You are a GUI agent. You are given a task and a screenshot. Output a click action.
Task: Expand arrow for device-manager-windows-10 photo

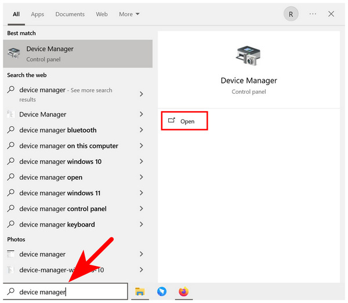click(142, 270)
